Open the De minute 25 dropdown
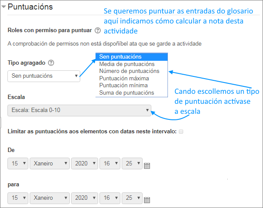263x208 pixels. pos(132,163)
